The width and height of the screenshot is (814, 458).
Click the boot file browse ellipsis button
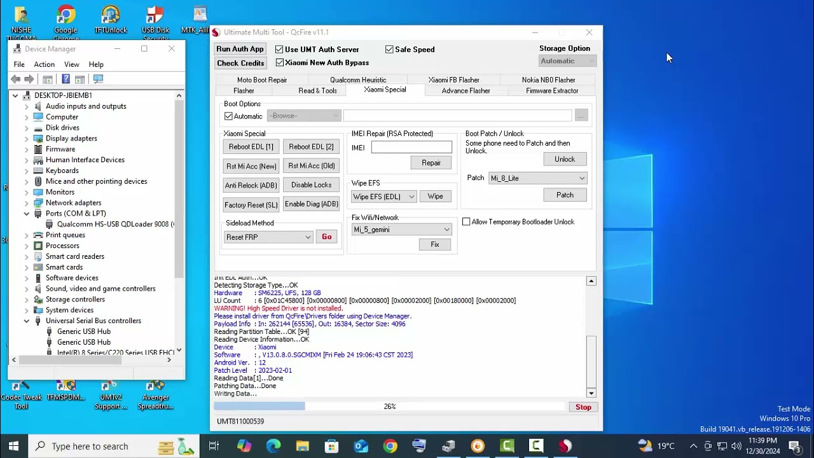pyautogui.click(x=581, y=116)
